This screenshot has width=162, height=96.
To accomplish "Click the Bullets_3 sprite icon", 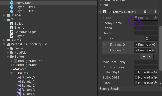I will point(19,90).
